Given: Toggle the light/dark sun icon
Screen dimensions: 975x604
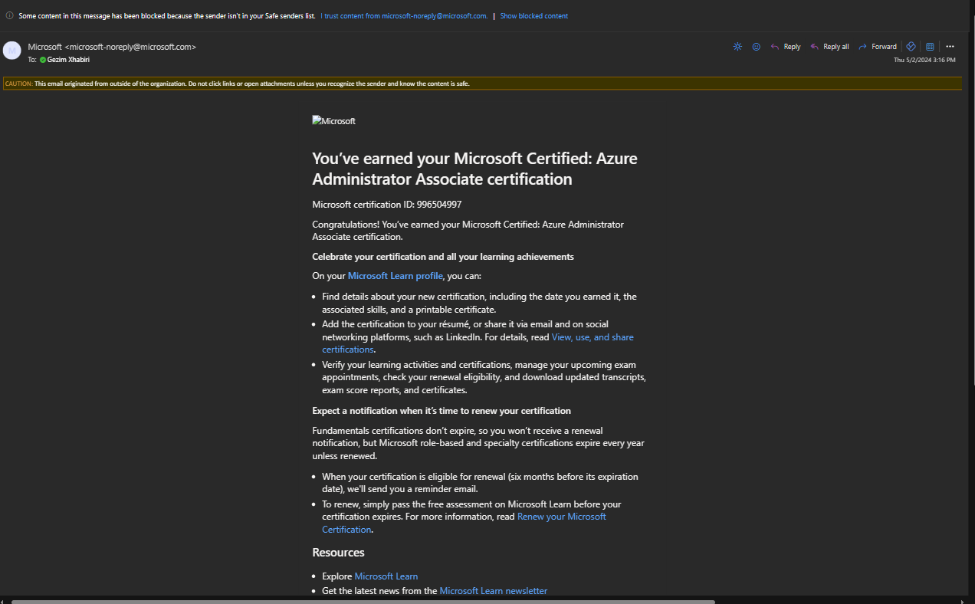Looking at the screenshot, I should 737,47.
